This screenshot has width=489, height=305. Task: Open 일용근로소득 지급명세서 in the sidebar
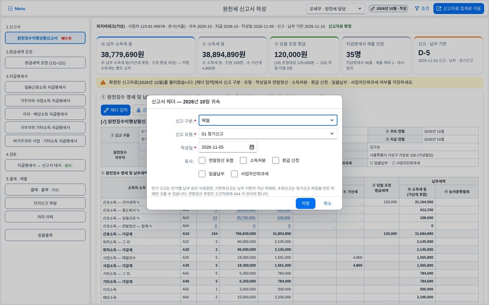tap(45, 87)
